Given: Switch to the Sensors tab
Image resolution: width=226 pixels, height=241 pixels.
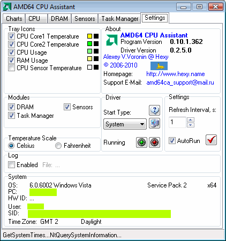Looking at the screenshot, I should 85,19.
